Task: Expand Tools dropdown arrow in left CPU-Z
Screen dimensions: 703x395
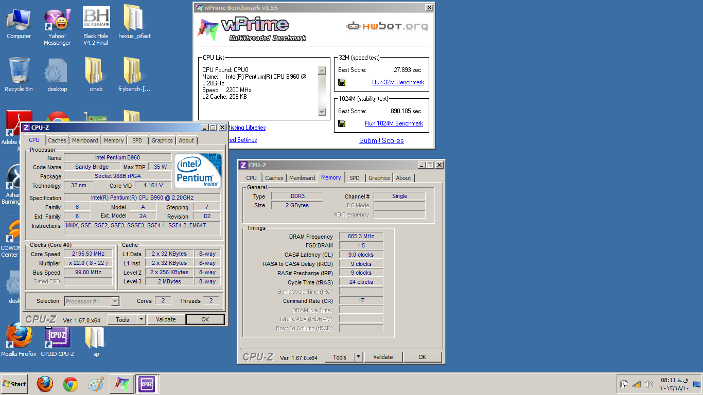Action: pos(142,319)
